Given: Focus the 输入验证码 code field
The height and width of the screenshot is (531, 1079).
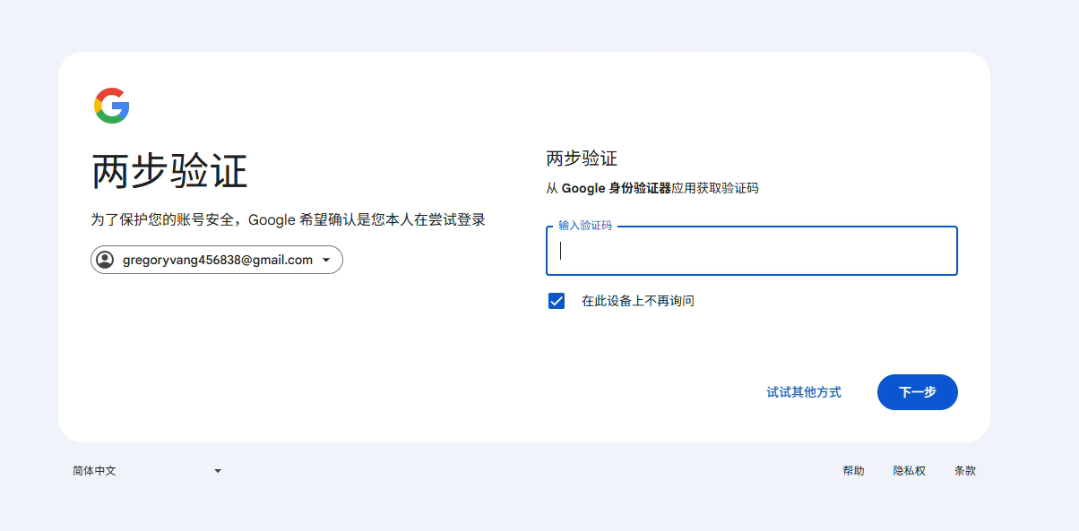Looking at the screenshot, I should point(751,252).
